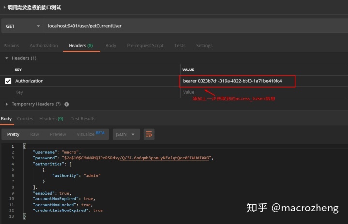Collapse the Headers (1) section
Screen dimensions: 348x224
(x=7, y=58)
